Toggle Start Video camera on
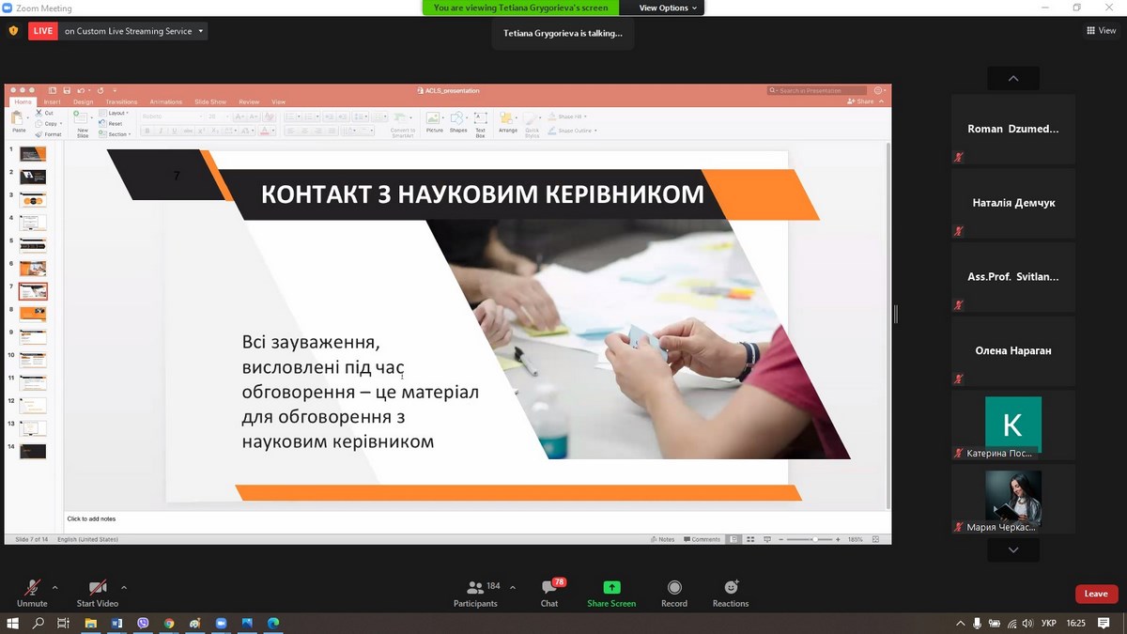1127x634 pixels. click(97, 593)
